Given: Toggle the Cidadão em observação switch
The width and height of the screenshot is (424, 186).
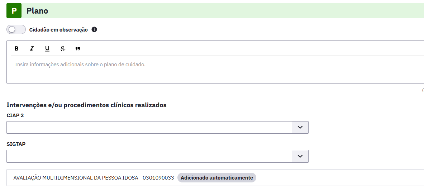Looking at the screenshot, I should point(16,29).
